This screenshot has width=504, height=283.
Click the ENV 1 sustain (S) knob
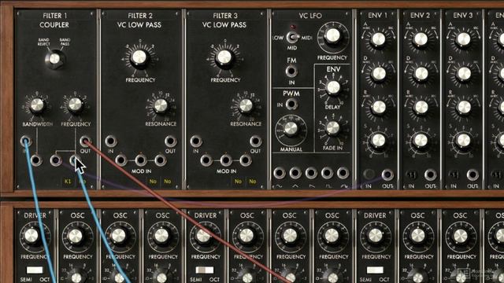(x=378, y=140)
